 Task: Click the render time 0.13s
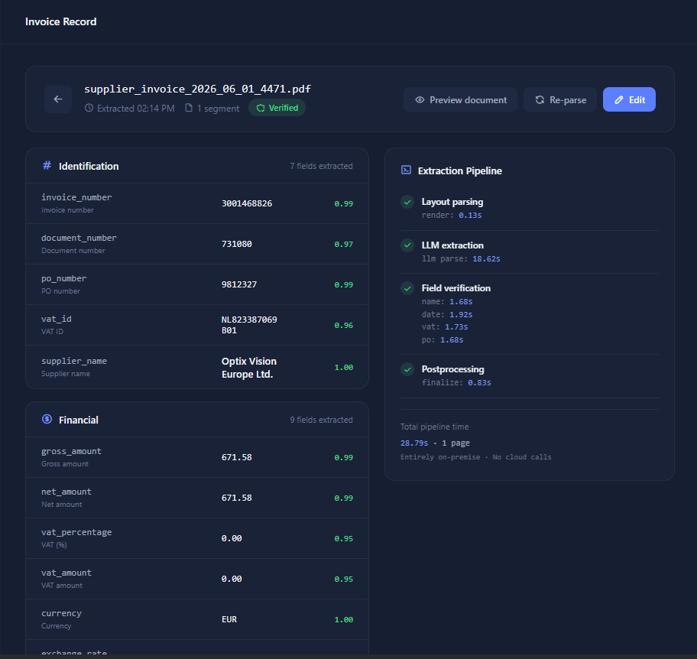(x=470, y=216)
